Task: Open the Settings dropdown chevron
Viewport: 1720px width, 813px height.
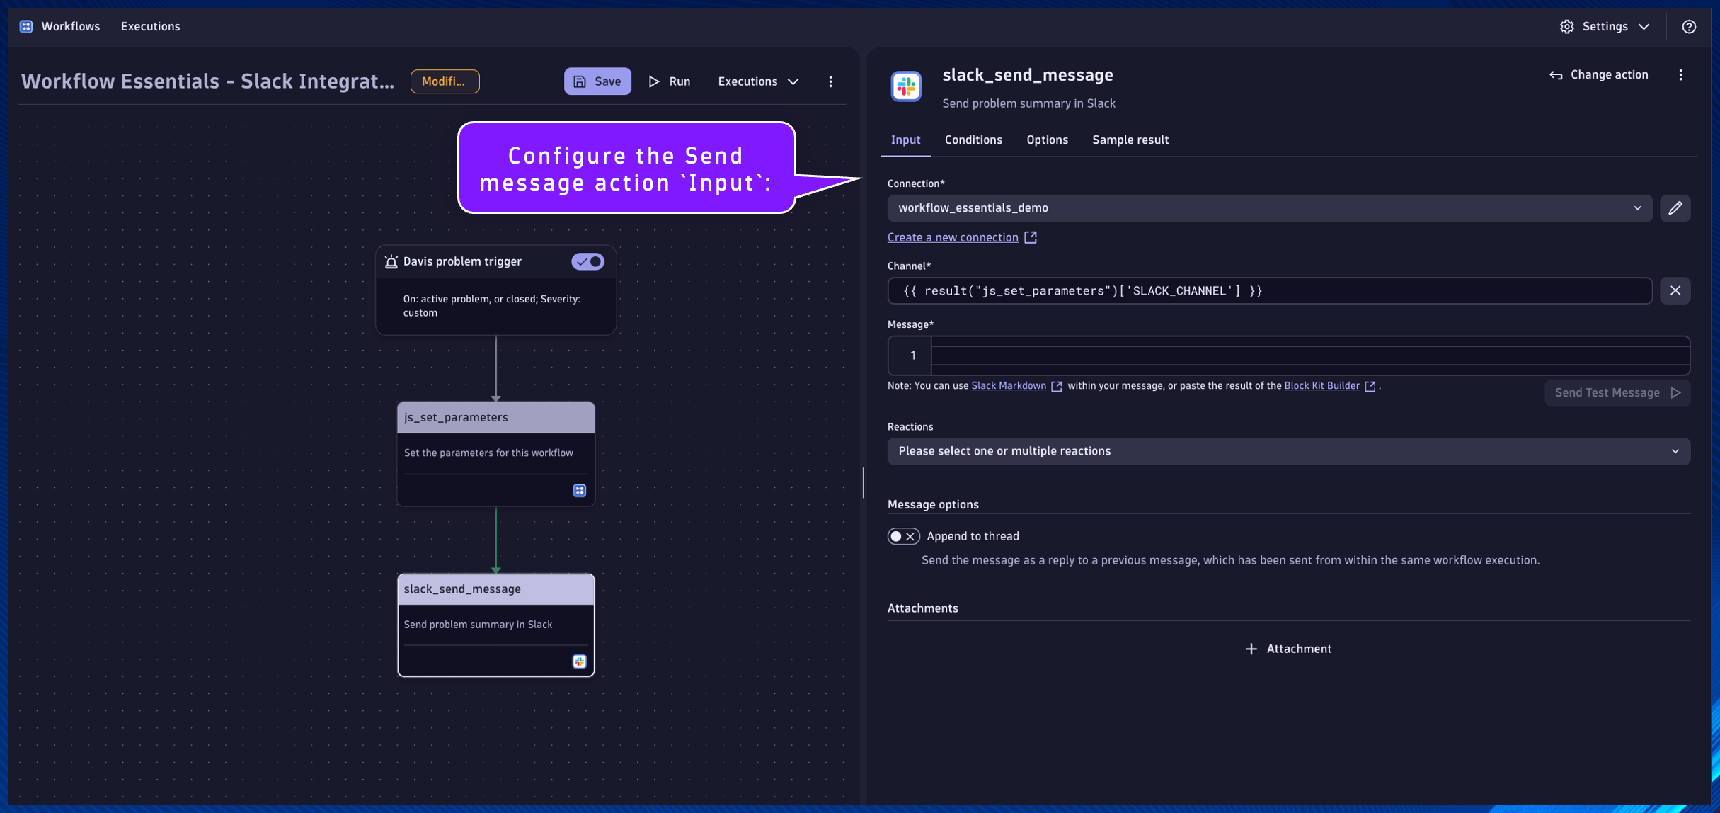Action: click(1644, 26)
